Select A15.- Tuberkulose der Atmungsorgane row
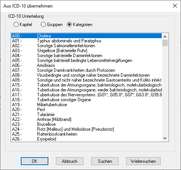This screenshot has height=170, width=181. [x=87, y=85]
